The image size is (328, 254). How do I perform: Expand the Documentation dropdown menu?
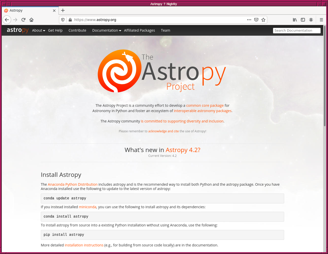pyautogui.click(x=106, y=30)
